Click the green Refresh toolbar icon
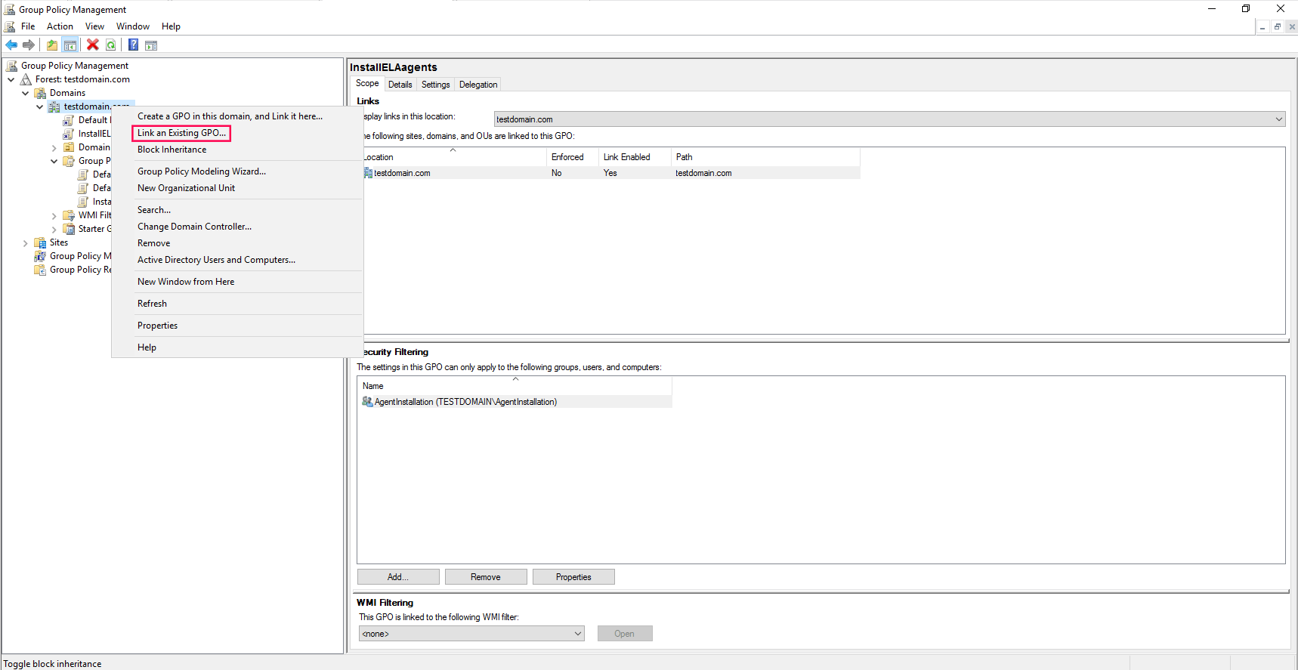This screenshot has height=670, width=1298. (111, 45)
